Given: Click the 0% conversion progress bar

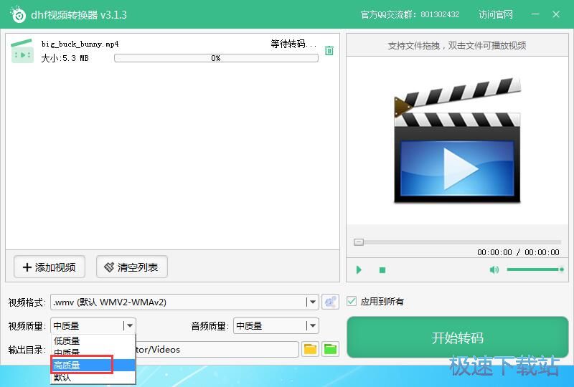Looking at the screenshot, I should point(216,58).
